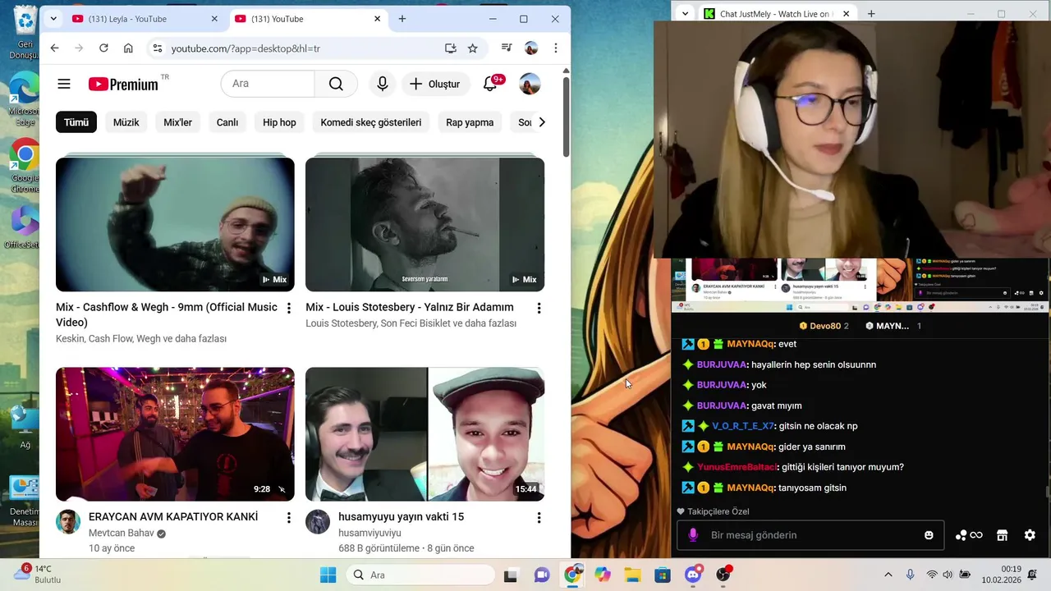Select the Tümü filter chip
Viewport: 1051px width, 591px height.
point(76,122)
